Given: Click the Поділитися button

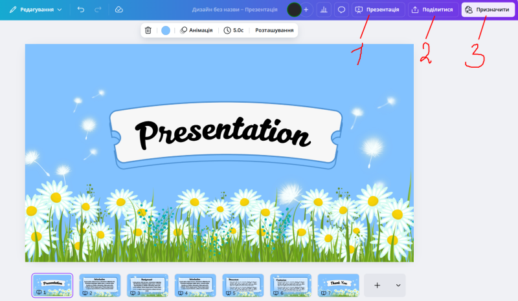Looking at the screenshot, I should click(432, 10).
